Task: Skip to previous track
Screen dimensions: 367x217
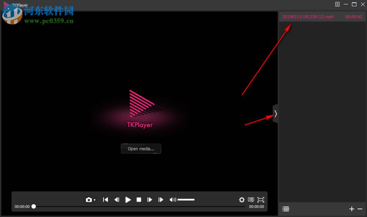Action: 105,199
